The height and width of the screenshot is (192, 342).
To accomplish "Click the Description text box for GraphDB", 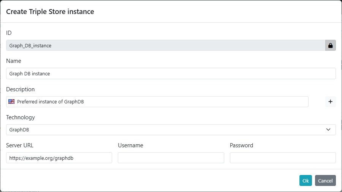I will (x=161, y=101).
